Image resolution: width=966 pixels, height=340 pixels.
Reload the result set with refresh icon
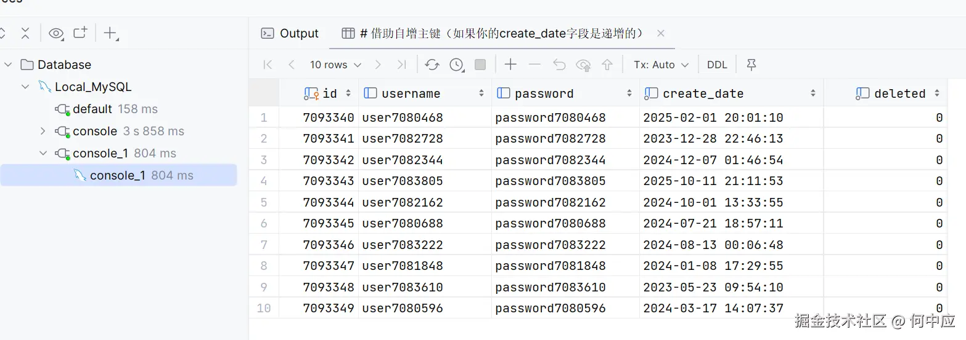click(x=432, y=65)
